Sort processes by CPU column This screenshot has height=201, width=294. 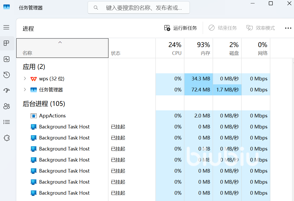click(x=170, y=48)
